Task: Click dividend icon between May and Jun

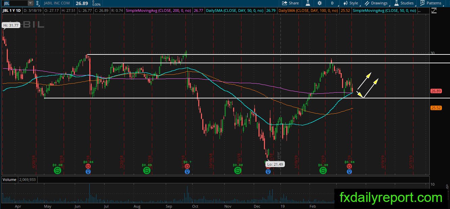Action: [x=57, y=170]
